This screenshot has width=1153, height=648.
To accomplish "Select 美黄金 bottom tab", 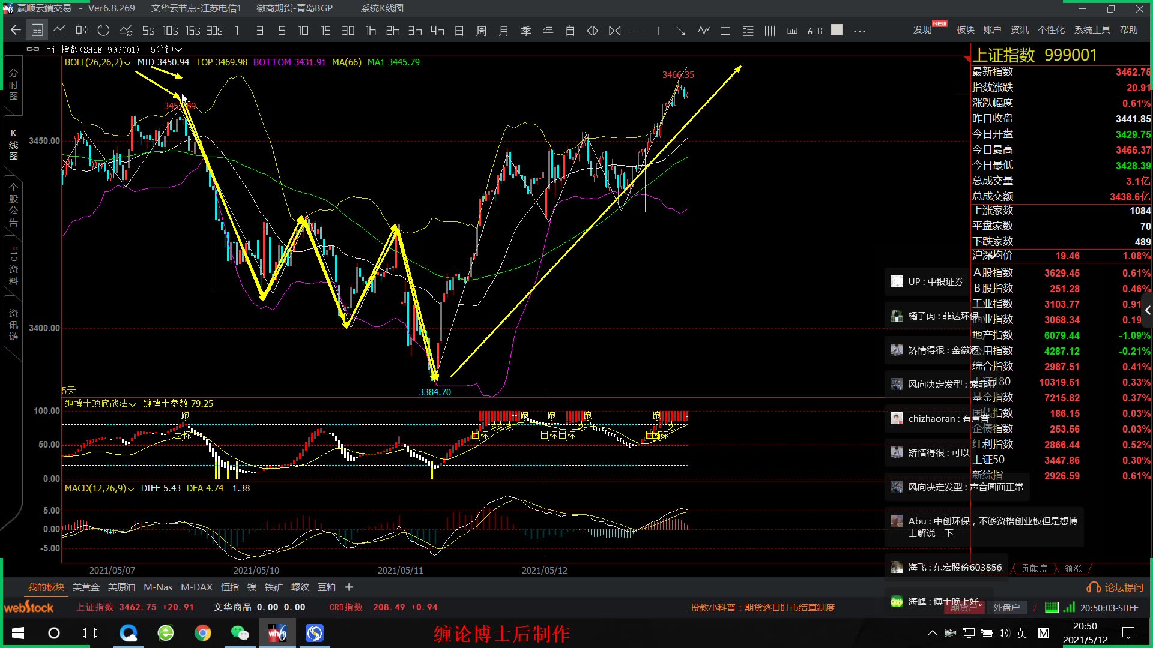I will [86, 587].
